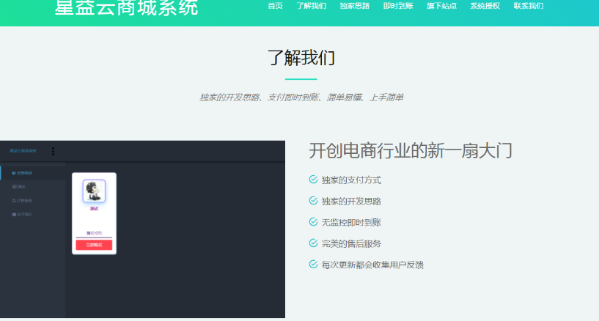599x321 pixels.
Task: Click the product price line 售价:0元
Action: (x=94, y=233)
